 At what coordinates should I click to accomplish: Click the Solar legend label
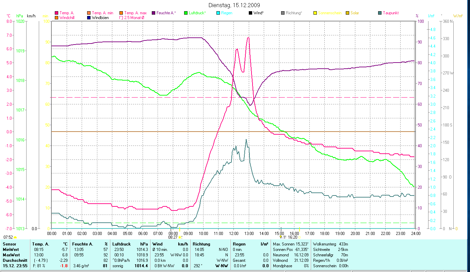[355, 13]
